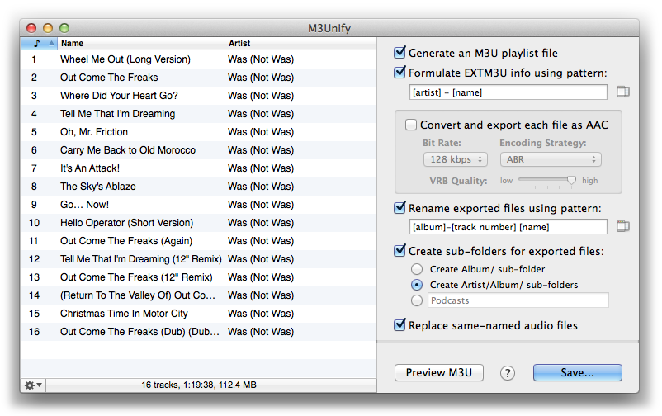The height and width of the screenshot is (416, 662).
Task: Sort the track list by the Artist column
Action: (x=300, y=43)
